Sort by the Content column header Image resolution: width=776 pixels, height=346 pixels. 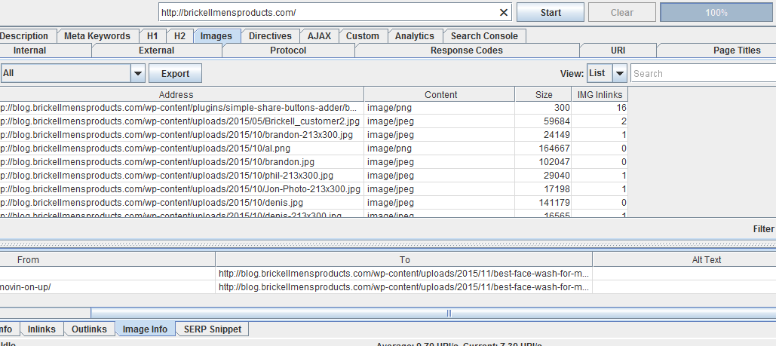440,94
